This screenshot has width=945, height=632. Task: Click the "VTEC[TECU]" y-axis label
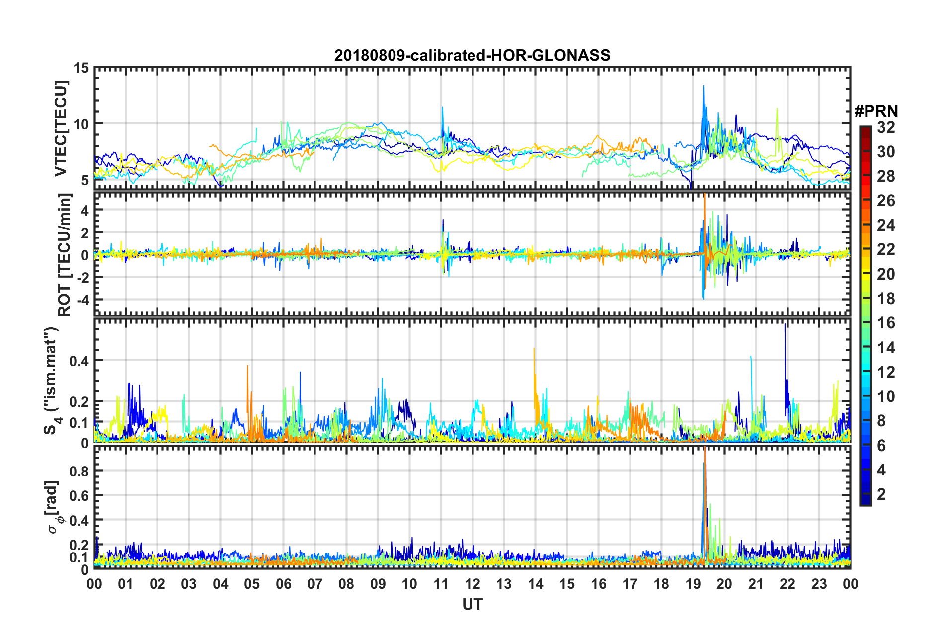(x=60, y=129)
